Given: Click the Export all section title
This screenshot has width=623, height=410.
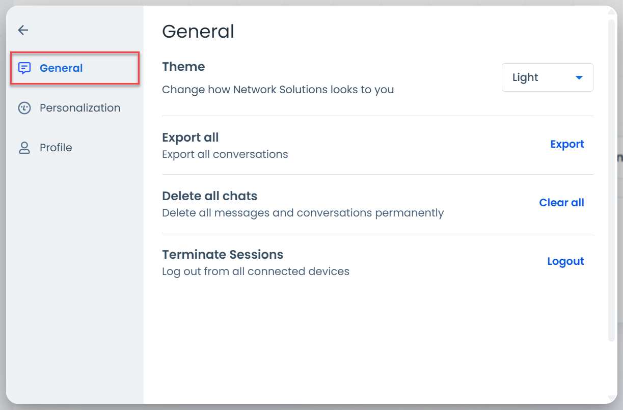Looking at the screenshot, I should click(x=190, y=138).
